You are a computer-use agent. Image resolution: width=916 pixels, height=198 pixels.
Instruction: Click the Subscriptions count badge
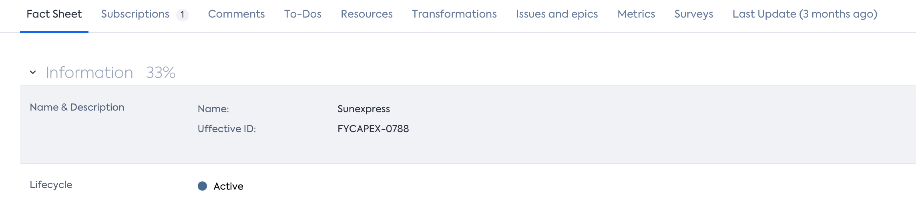click(x=183, y=15)
